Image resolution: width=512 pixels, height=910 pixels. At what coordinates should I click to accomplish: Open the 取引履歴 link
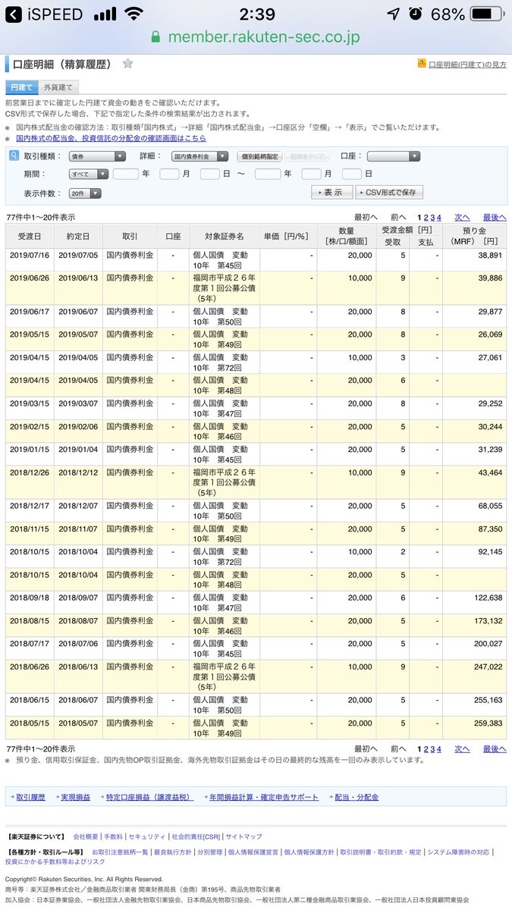coord(30,797)
